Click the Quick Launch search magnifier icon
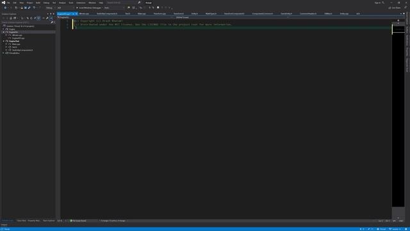 pos(140,3)
